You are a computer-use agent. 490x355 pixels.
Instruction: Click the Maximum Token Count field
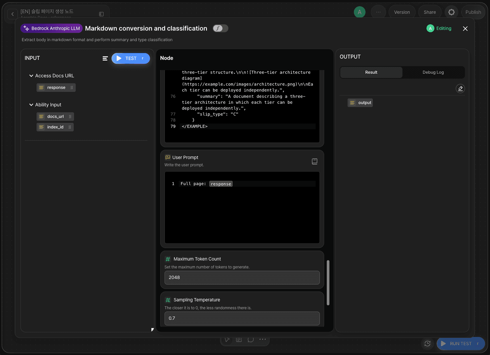pos(242,278)
